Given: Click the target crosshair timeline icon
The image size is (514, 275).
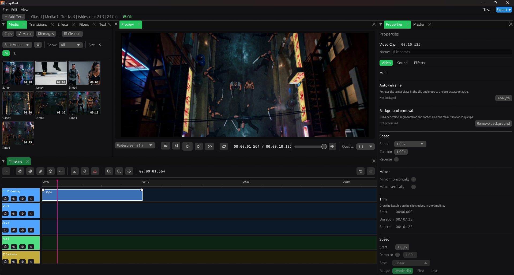Looking at the screenshot, I should coord(50,171).
